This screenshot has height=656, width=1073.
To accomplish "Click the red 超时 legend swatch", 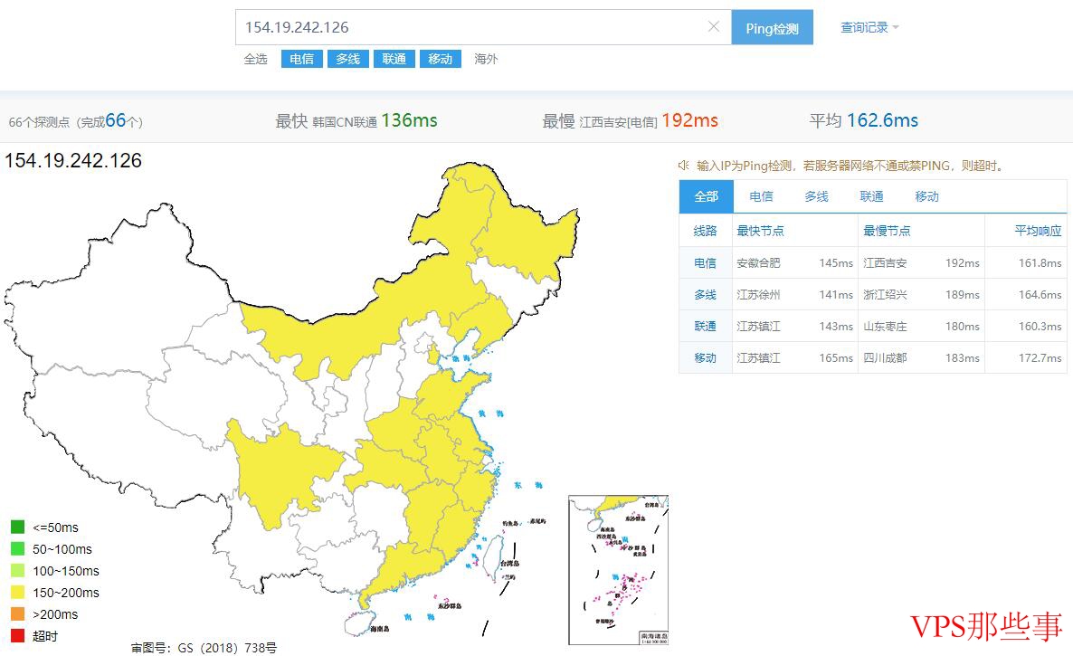I will [18, 635].
